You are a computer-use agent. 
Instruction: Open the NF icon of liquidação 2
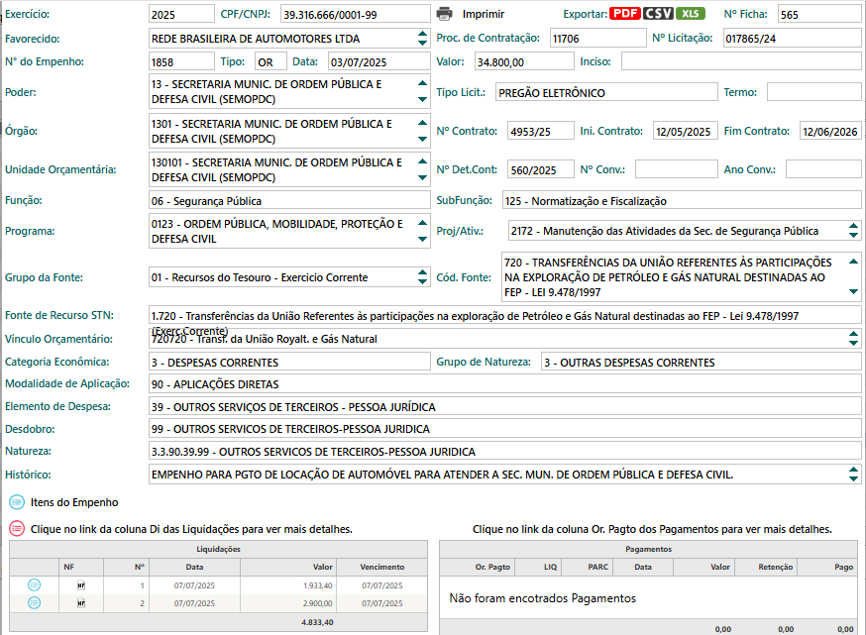[81, 603]
